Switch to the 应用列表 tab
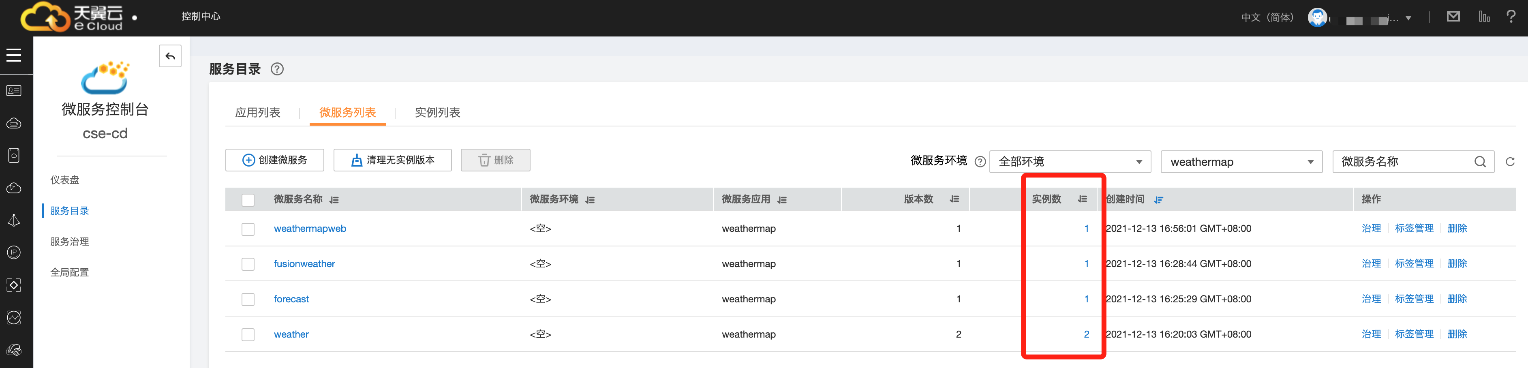1528x368 pixels. [x=257, y=113]
